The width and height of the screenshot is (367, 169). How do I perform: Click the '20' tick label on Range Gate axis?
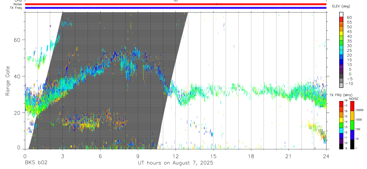[x=17, y=113]
